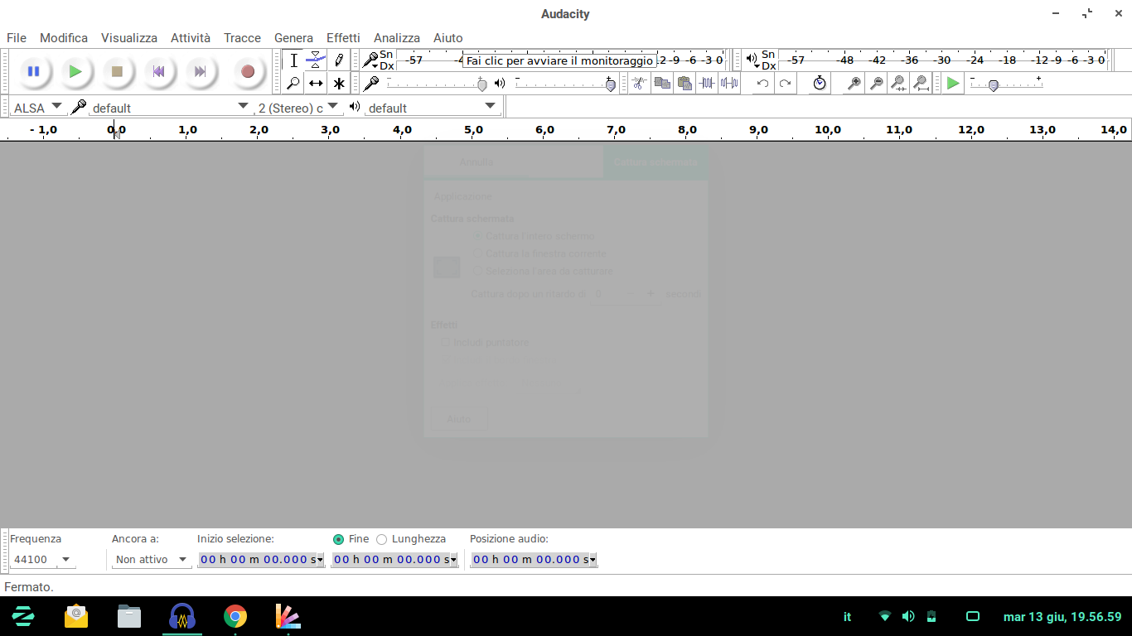Choose the Multi-Tool asterisk icon
This screenshot has width=1132, height=636.
338,83
